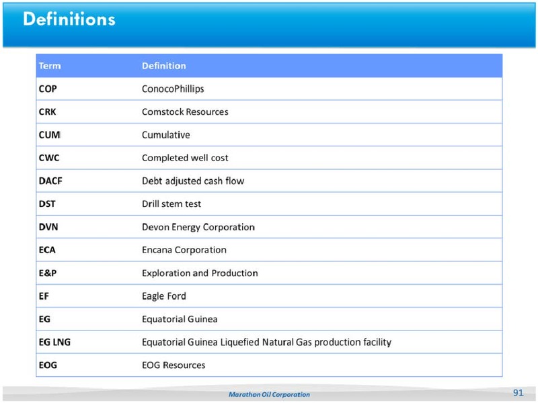Select 'Completed well cost' definition
Screen dimensions: 538x403
tap(186, 158)
